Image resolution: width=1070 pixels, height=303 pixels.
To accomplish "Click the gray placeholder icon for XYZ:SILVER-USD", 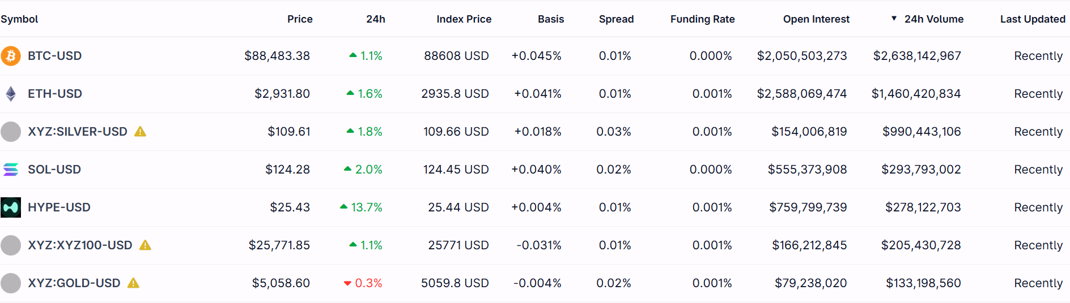I will tap(11, 132).
